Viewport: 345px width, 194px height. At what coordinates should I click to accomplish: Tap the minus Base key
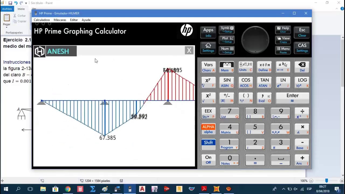pyautogui.click(x=302, y=144)
